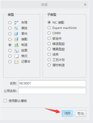Click the 草绘 sketch type icon
This screenshot has width=93, height=123.
click(16, 28)
